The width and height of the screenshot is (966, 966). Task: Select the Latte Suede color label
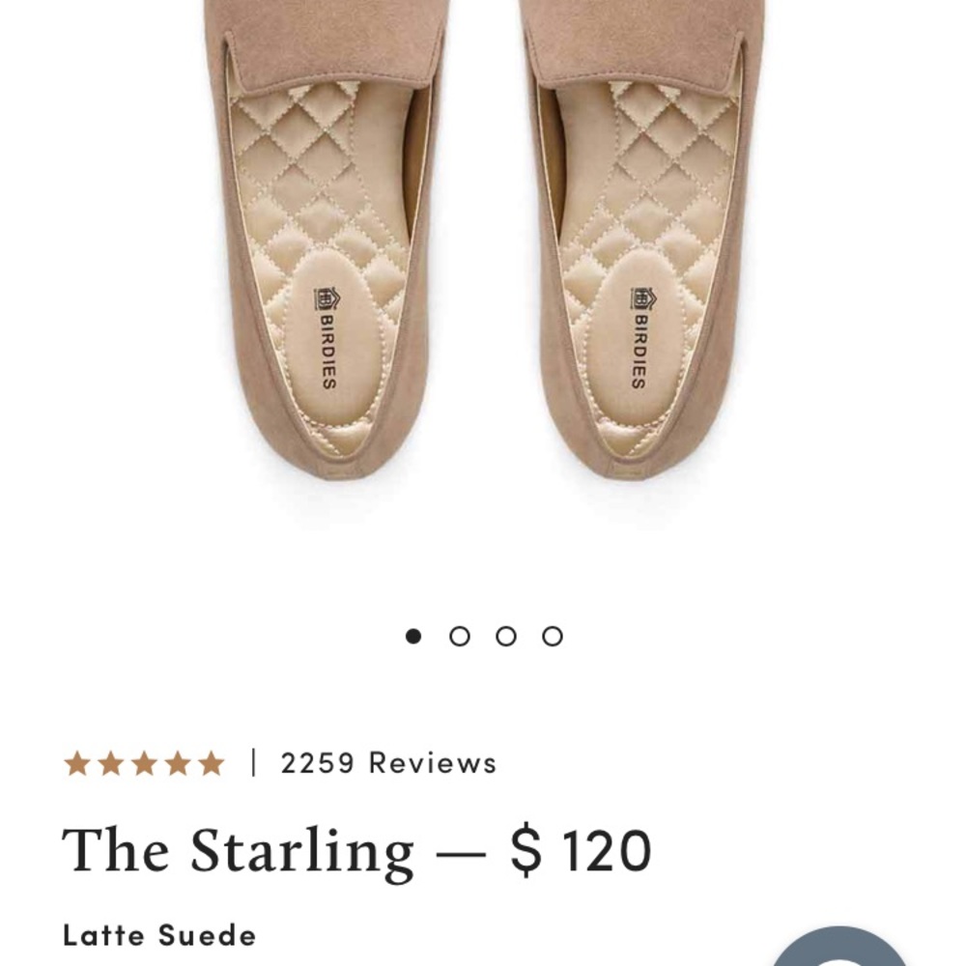pos(159,935)
